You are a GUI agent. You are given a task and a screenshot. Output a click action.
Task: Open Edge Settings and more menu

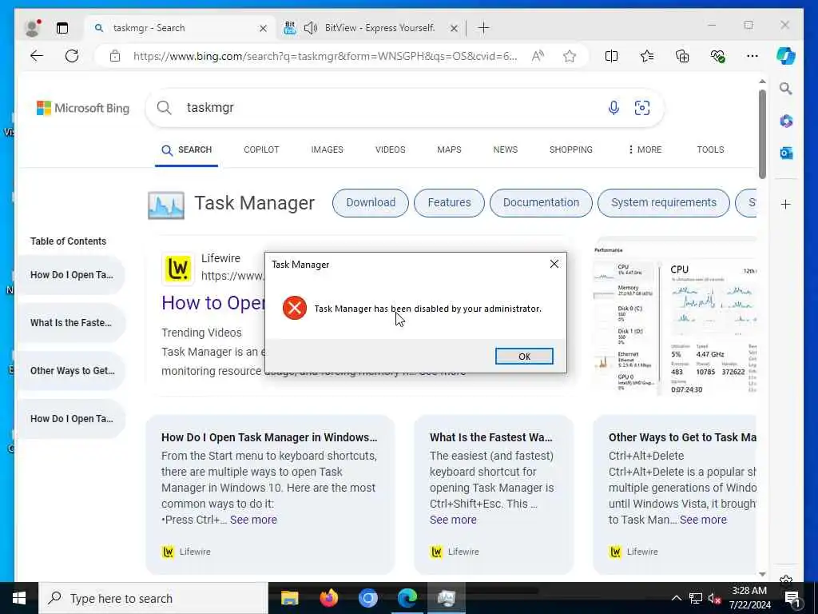tap(752, 56)
